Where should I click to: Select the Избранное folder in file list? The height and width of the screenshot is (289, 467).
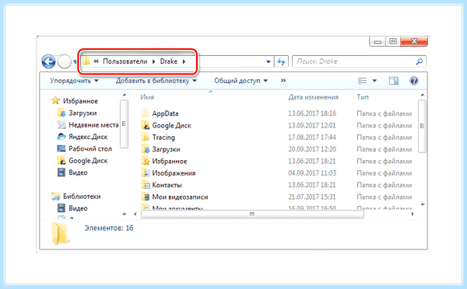[170, 161]
